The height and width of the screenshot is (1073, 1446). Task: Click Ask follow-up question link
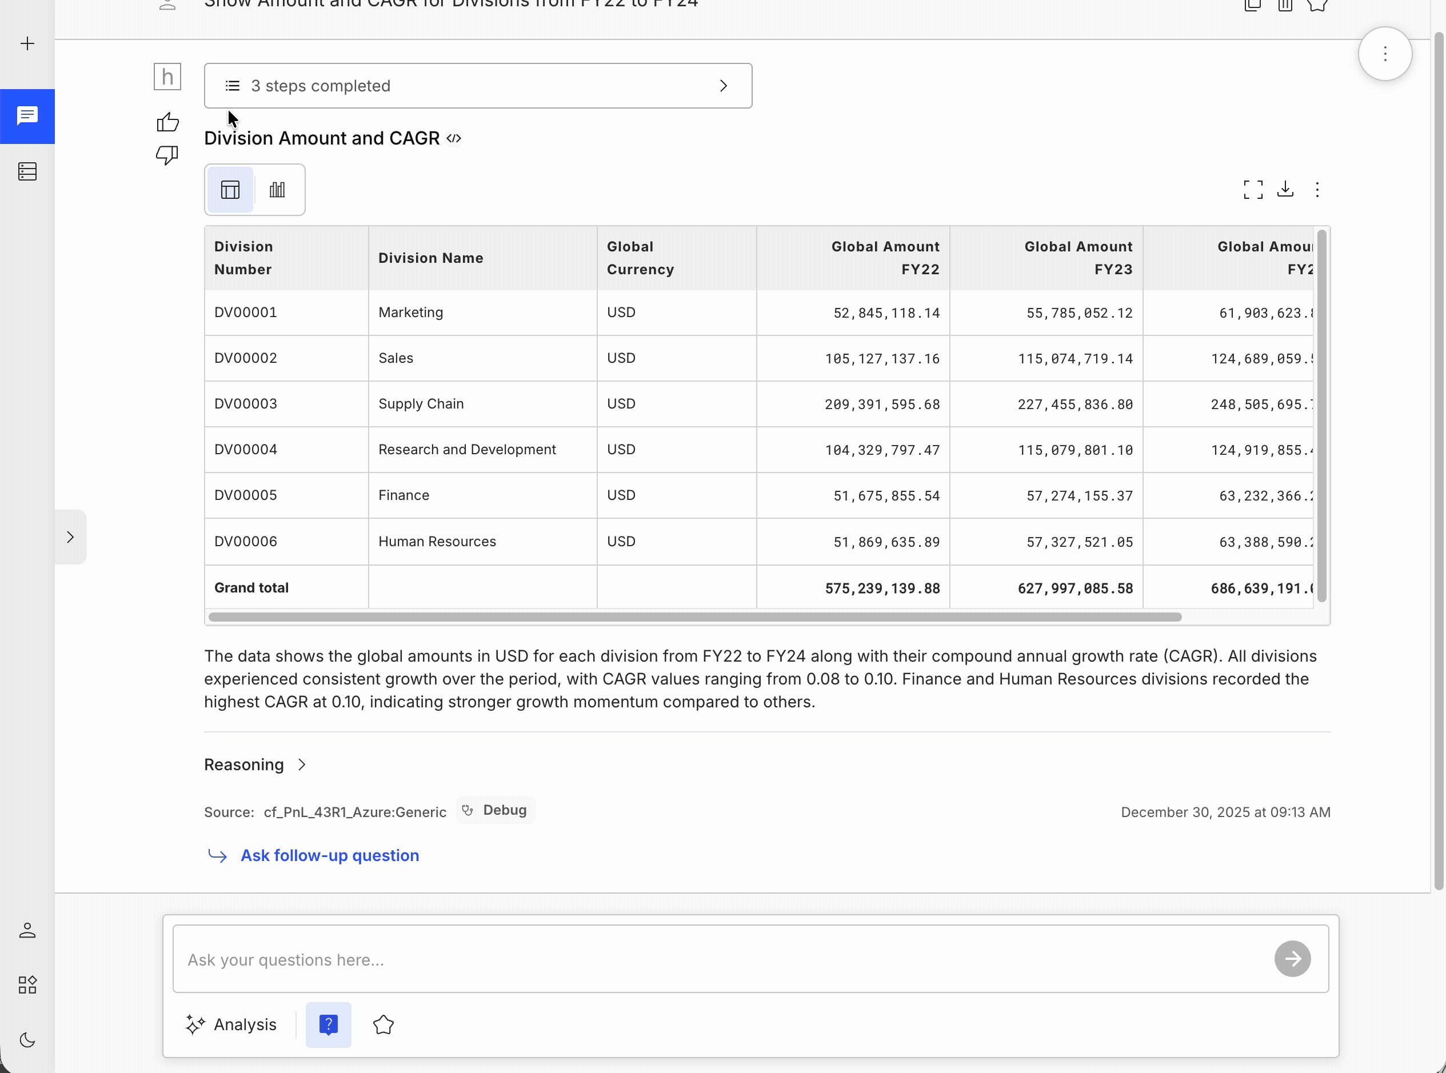[329, 855]
